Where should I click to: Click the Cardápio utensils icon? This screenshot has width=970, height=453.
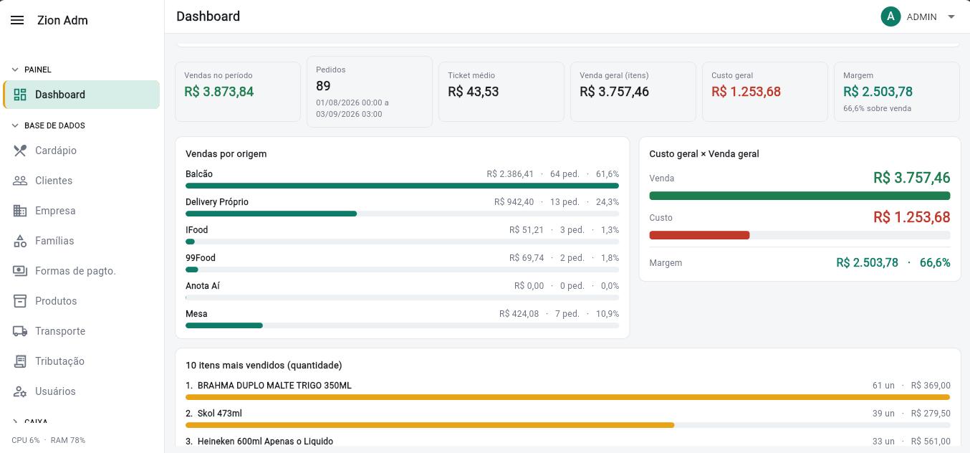(x=20, y=151)
